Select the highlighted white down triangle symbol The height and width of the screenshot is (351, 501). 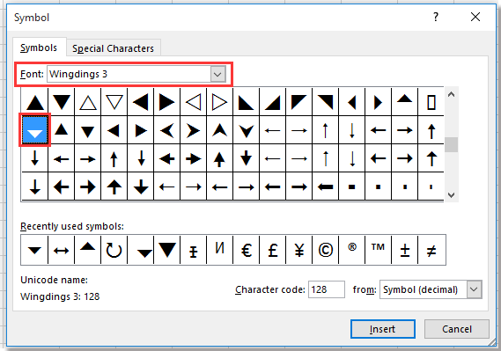pyautogui.click(x=35, y=130)
